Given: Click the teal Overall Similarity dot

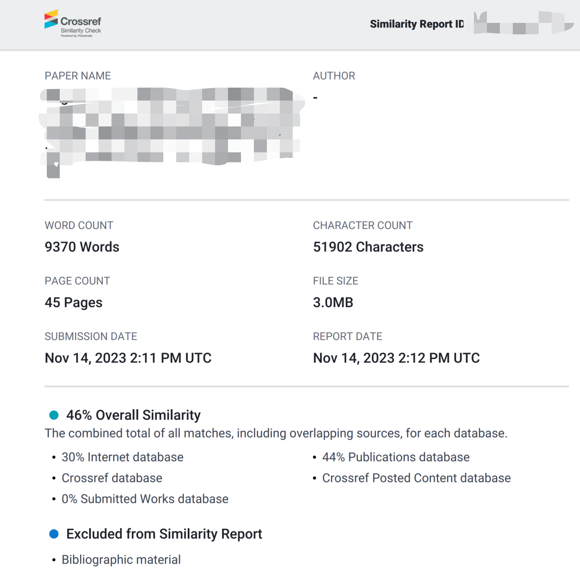Looking at the screenshot, I should pos(54,415).
